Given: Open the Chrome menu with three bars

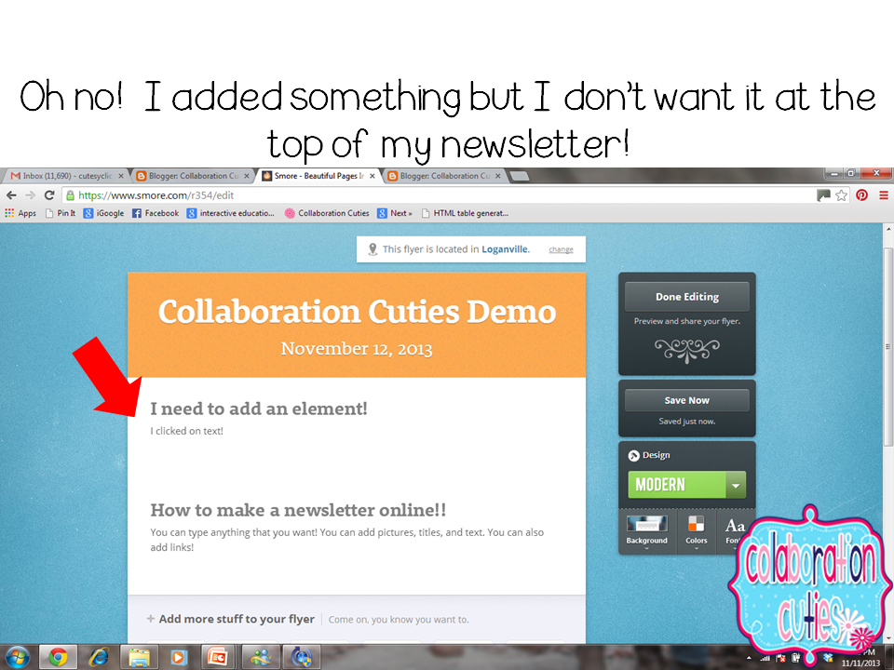Looking at the screenshot, I should point(883,195).
